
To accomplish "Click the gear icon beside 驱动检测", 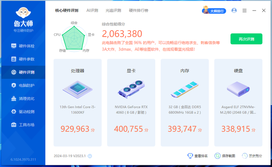I will point(14,112).
